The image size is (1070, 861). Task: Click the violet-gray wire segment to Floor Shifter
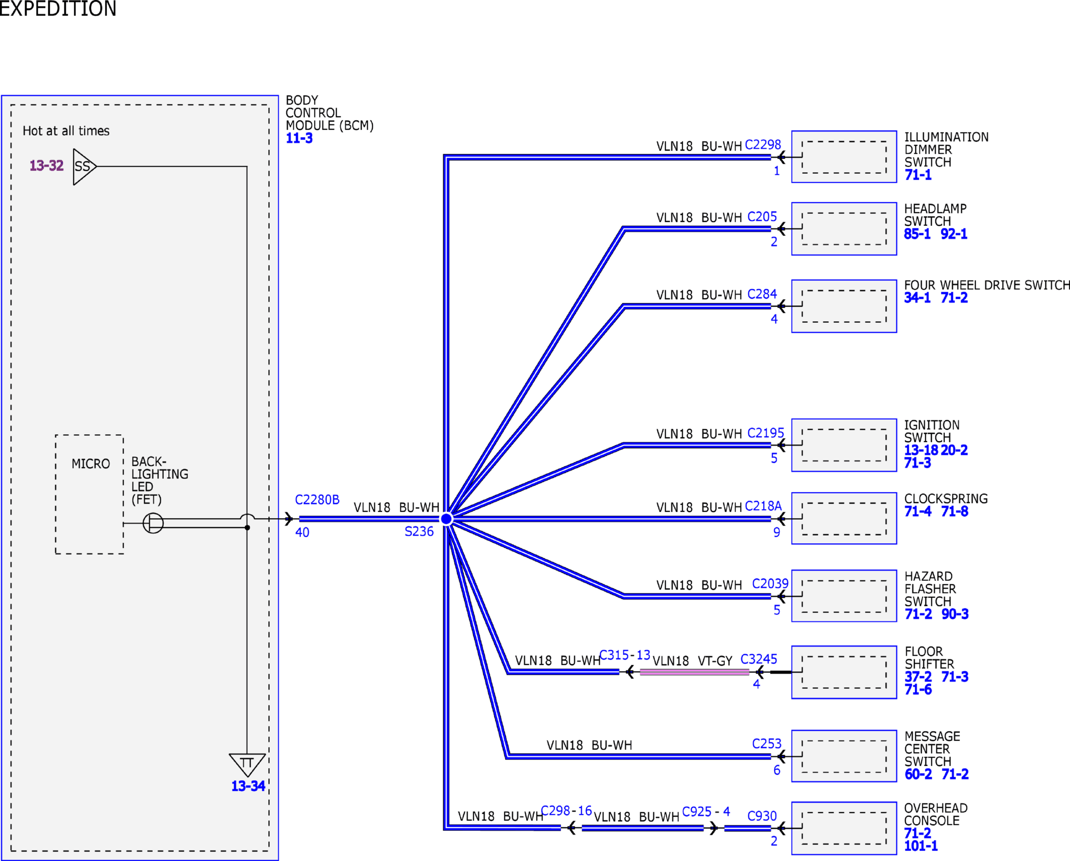tap(694, 672)
